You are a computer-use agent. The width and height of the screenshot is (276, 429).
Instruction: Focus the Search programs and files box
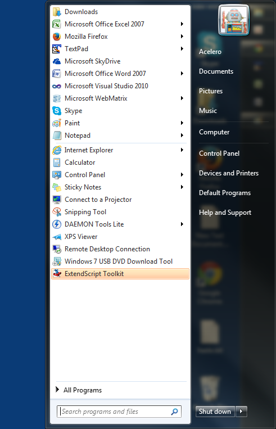click(119, 412)
